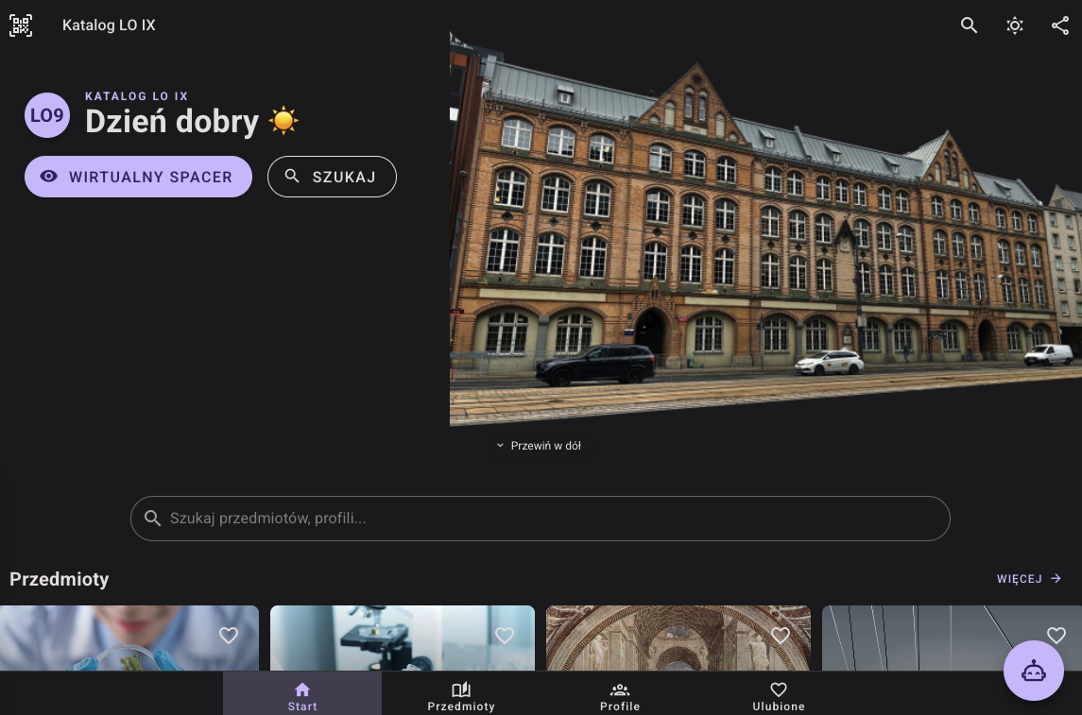This screenshot has width=1082, height=715.
Task: Select the LO9 badge icon
Action: (x=47, y=115)
